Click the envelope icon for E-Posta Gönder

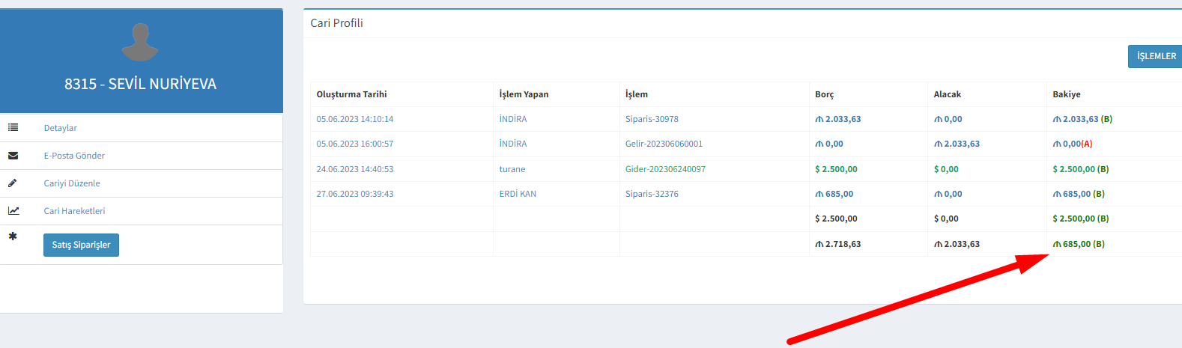click(13, 156)
